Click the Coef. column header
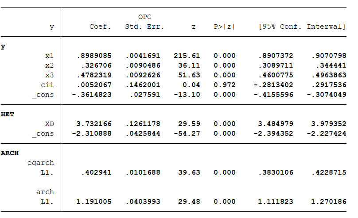Screen dimensions: 358x218 100,27
